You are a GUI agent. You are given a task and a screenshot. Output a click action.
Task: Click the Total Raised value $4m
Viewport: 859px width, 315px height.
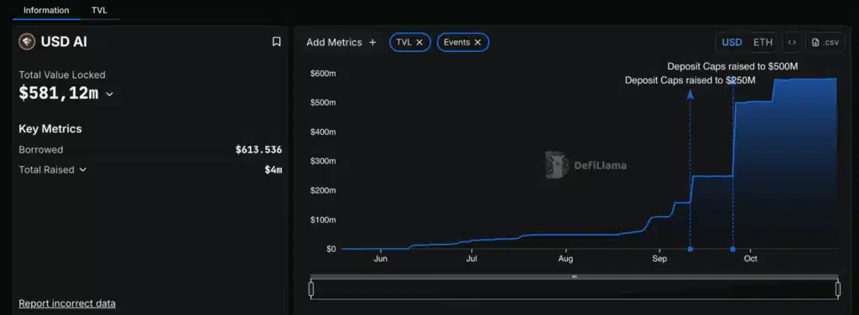(273, 169)
